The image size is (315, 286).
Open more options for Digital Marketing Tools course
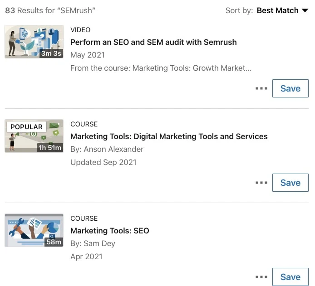(x=261, y=183)
